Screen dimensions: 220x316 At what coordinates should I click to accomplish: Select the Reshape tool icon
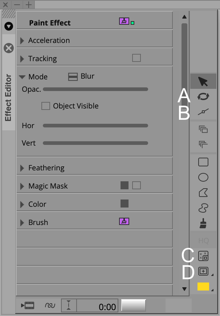[x=203, y=112]
